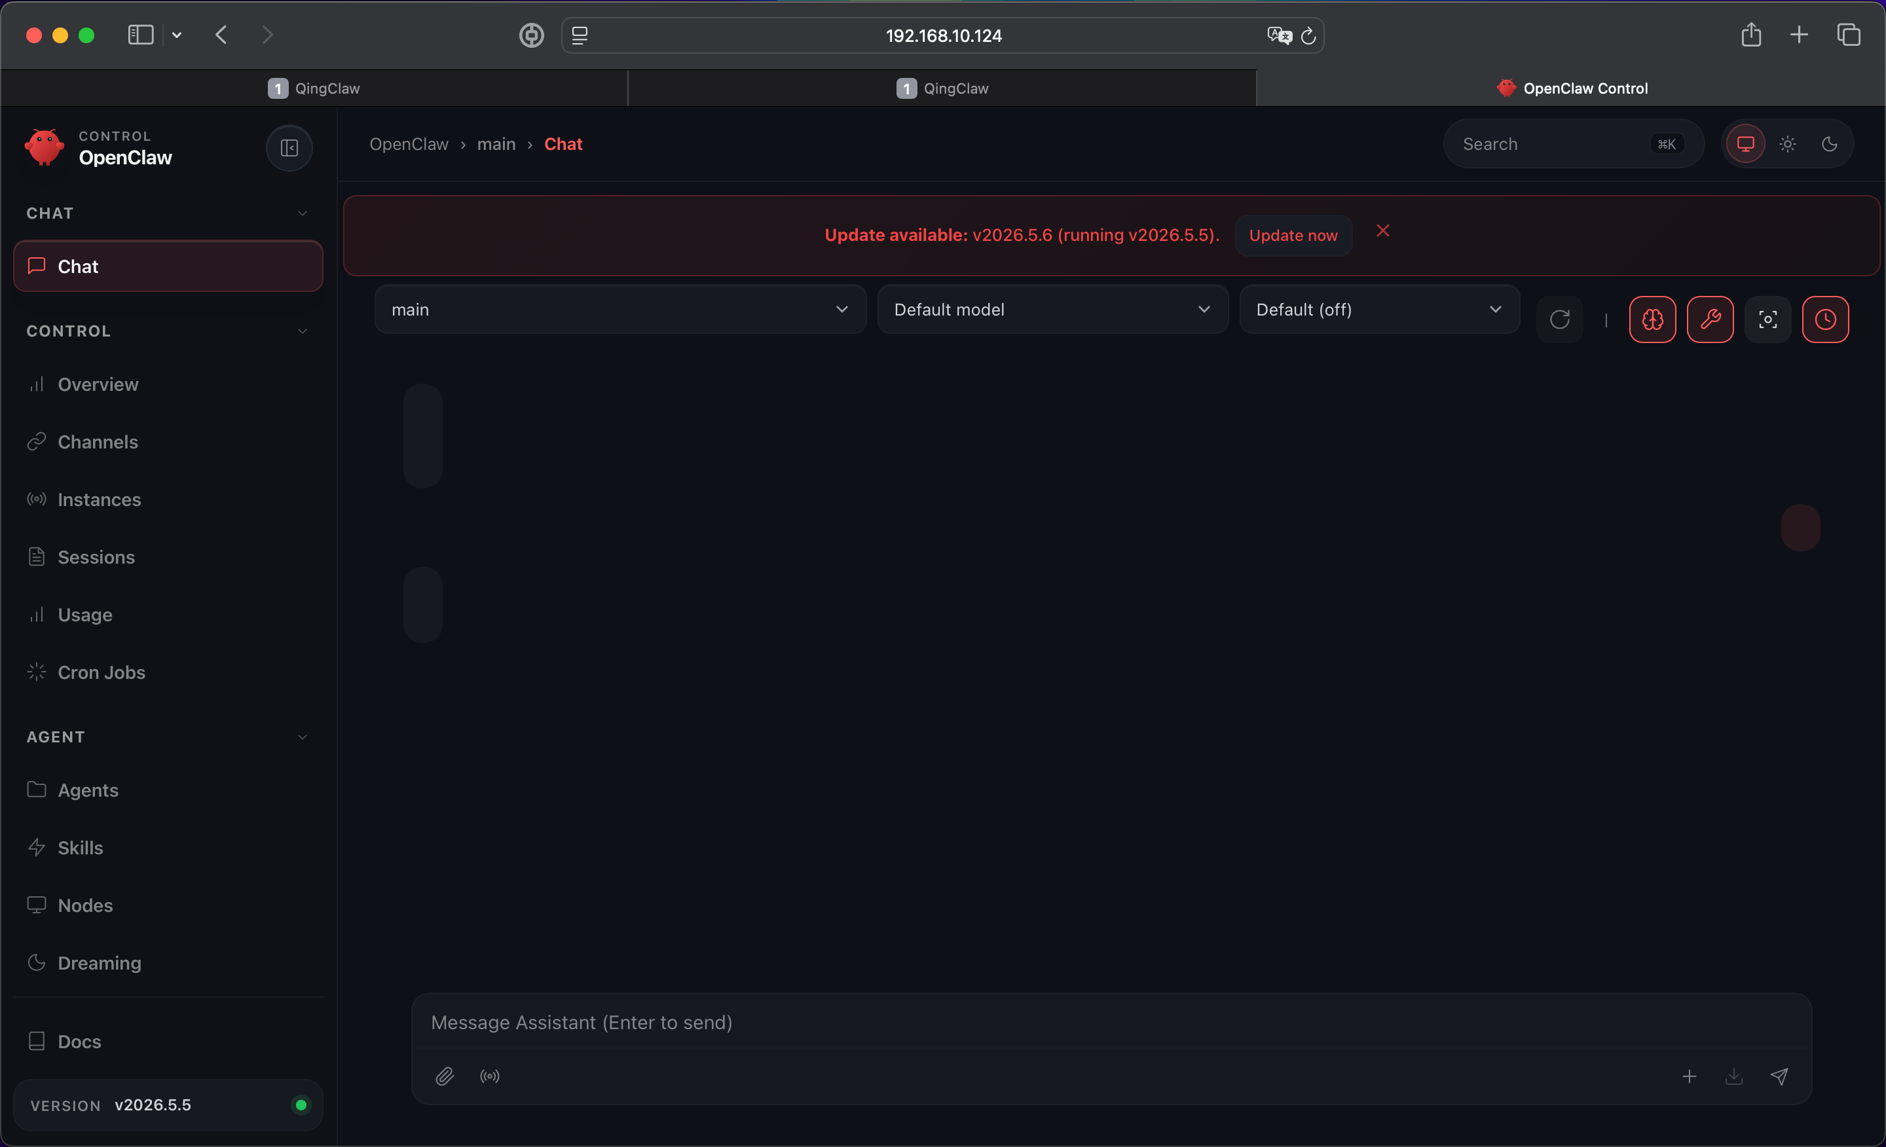The image size is (1886, 1147).
Task: Click the translate icon in address bar
Action: (1278, 35)
